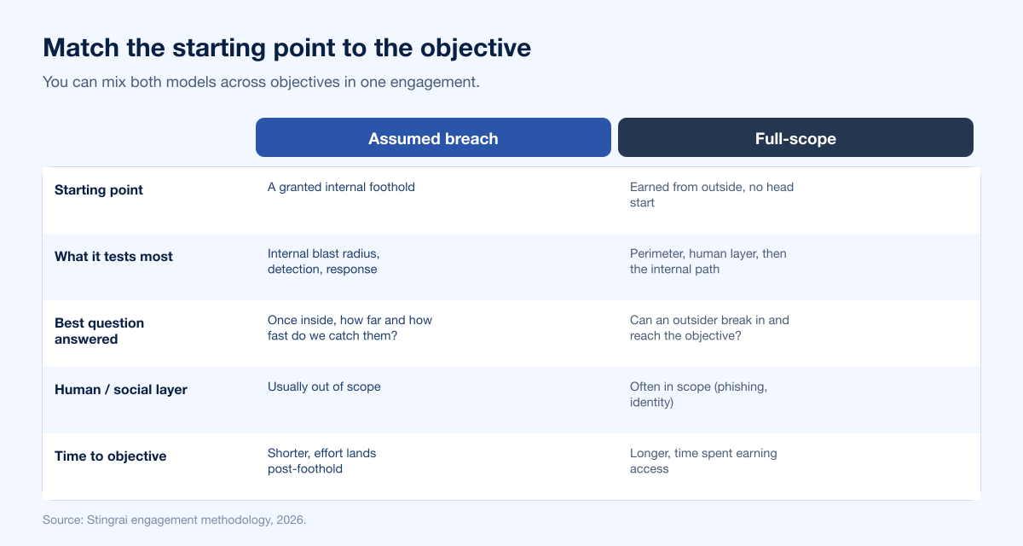Click 'Internal blast radius, detection, response' cell
Screen dimensions: 1023x546
pyautogui.click(x=324, y=261)
